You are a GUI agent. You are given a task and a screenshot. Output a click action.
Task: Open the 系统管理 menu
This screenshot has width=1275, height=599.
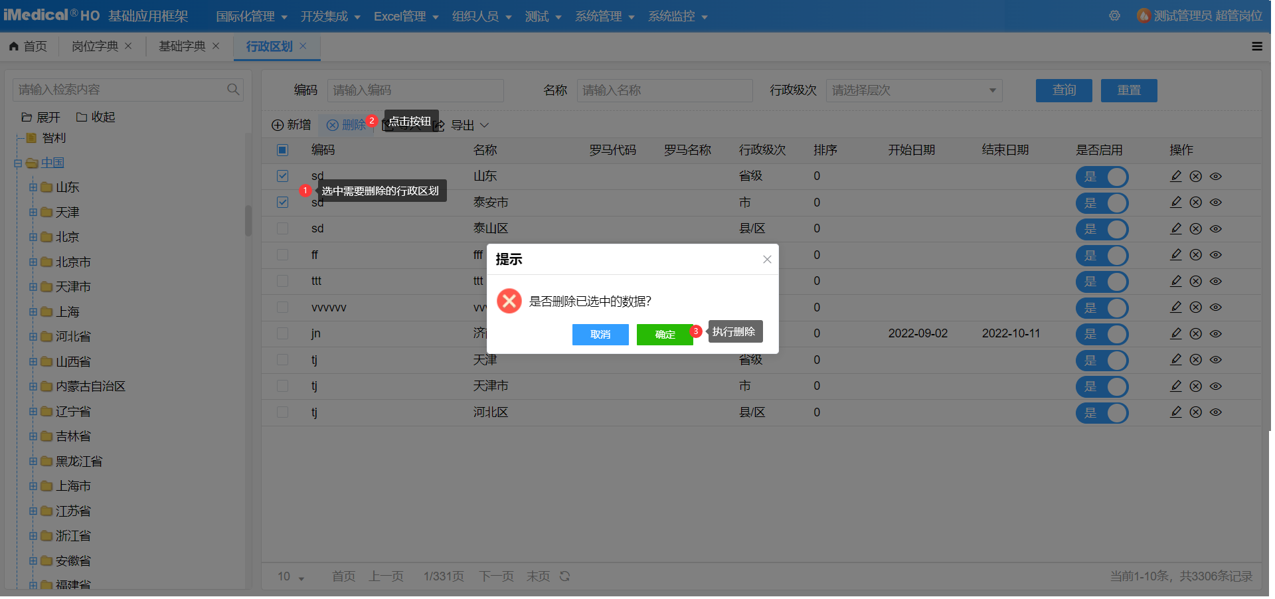point(604,16)
